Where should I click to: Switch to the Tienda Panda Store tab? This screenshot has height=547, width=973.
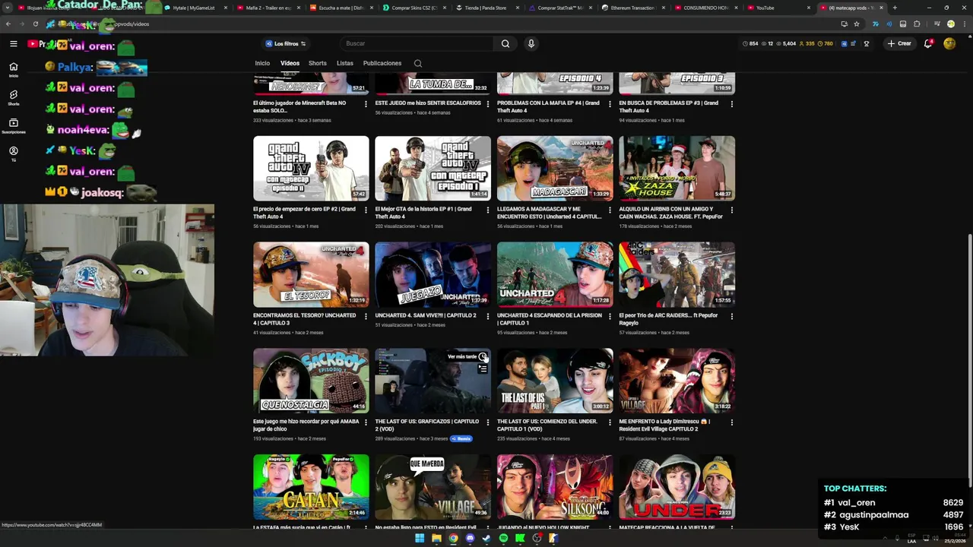pos(485,8)
